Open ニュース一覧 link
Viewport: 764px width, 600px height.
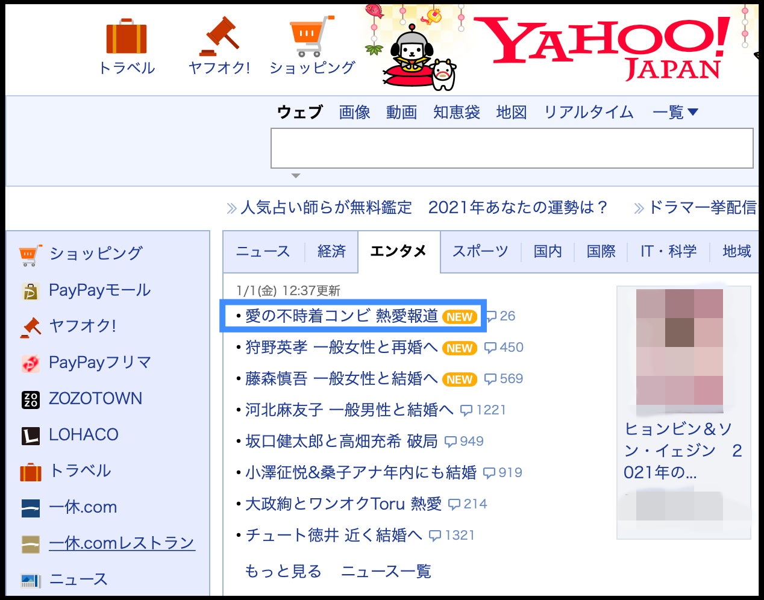click(x=386, y=572)
